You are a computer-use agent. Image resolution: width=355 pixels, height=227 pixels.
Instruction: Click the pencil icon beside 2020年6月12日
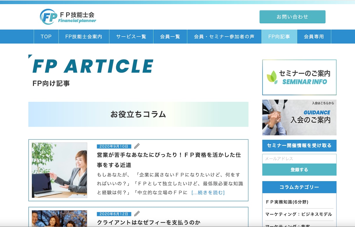tap(137, 214)
